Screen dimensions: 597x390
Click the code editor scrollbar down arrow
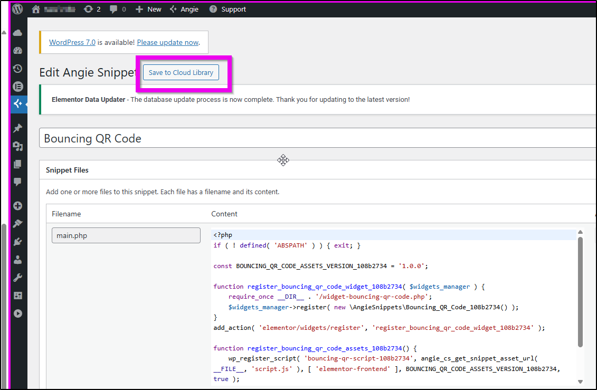580,382
